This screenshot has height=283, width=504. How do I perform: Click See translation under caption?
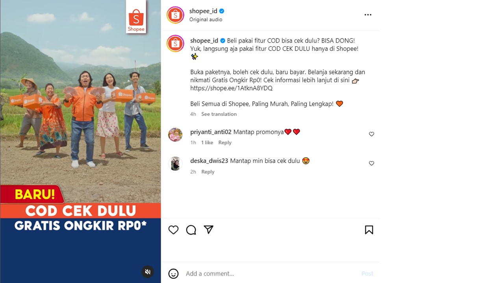click(219, 114)
